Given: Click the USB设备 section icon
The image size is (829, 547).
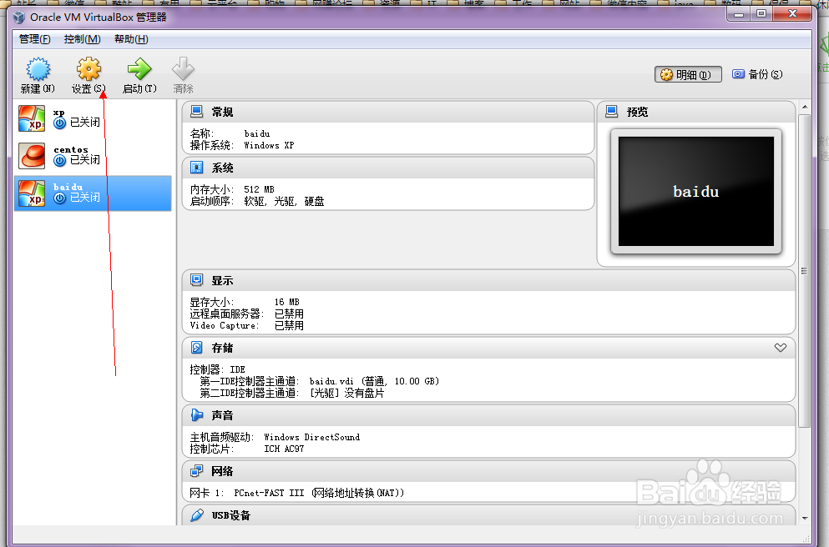Looking at the screenshot, I should click(x=195, y=515).
